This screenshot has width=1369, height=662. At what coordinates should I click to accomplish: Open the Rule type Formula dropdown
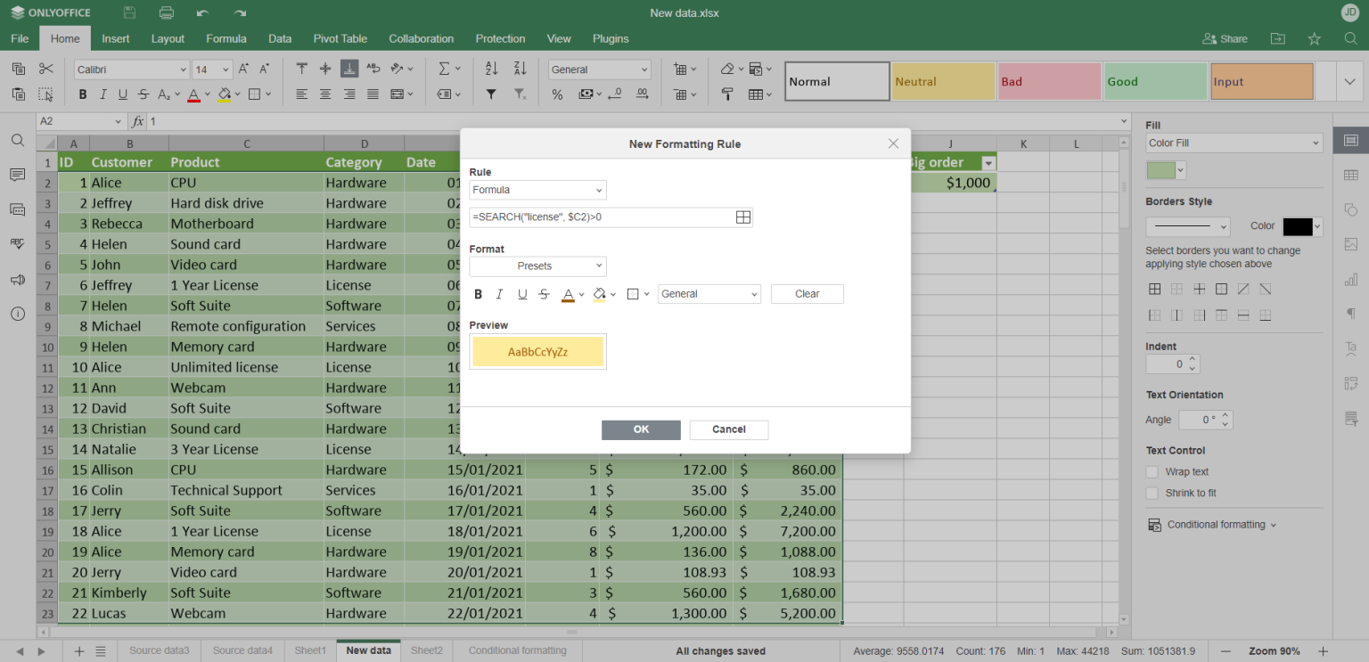(537, 190)
